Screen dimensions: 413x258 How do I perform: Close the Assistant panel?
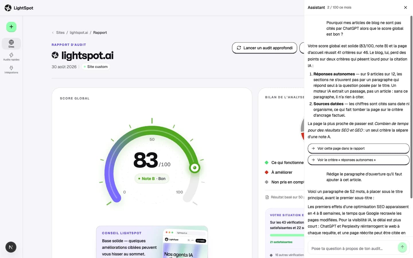[x=405, y=7]
